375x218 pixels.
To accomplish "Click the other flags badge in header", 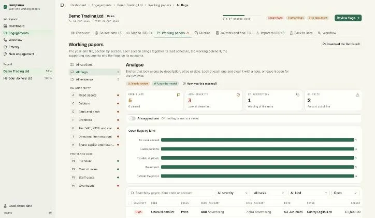I will click(x=296, y=18).
